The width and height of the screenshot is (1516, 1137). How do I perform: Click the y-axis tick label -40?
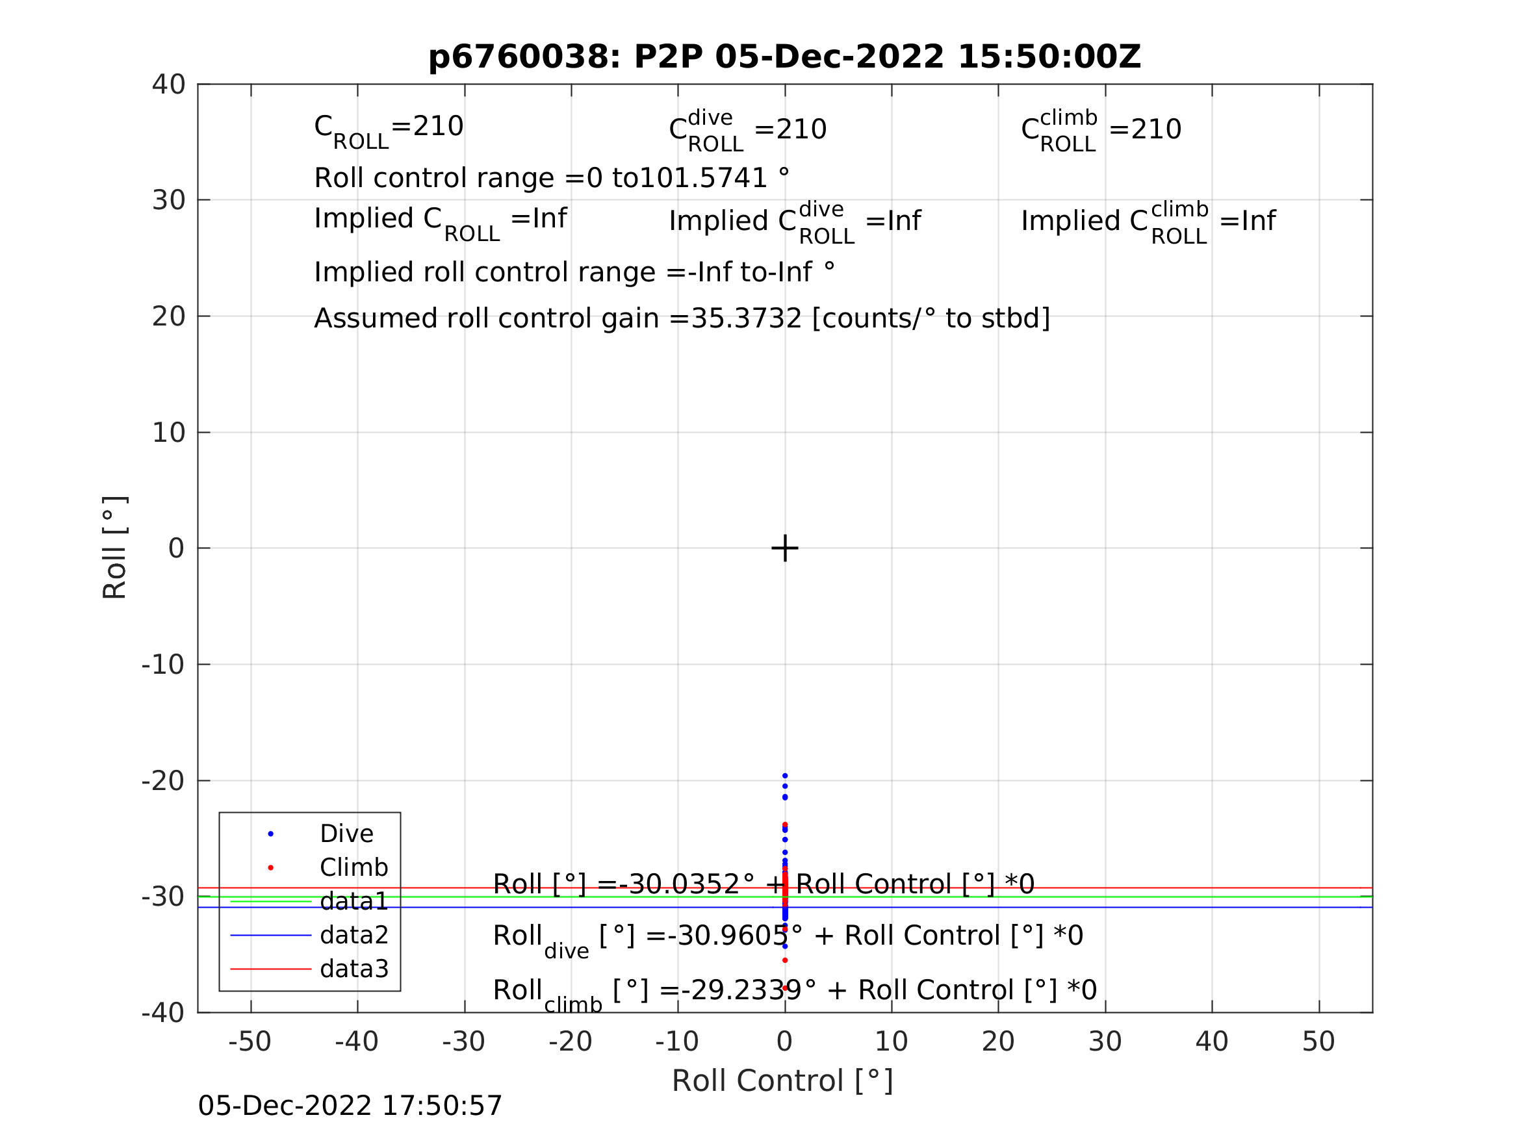point(163,1013)
